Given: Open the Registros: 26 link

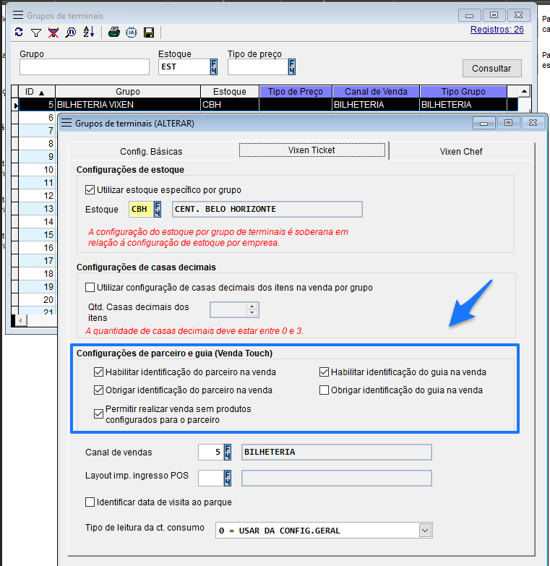Looking at the screenshot, I should coord(497,30).
